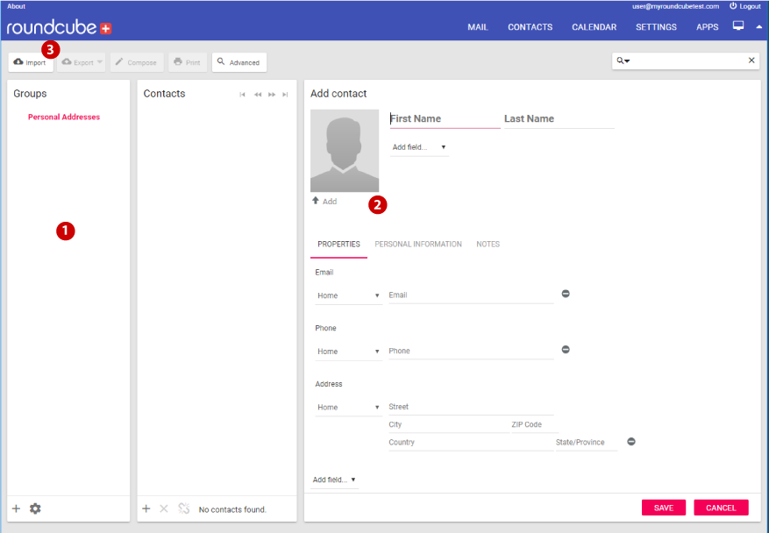Add a new group with plus icon
Screen dimensions: 769x533
click(x=16, y=508)
